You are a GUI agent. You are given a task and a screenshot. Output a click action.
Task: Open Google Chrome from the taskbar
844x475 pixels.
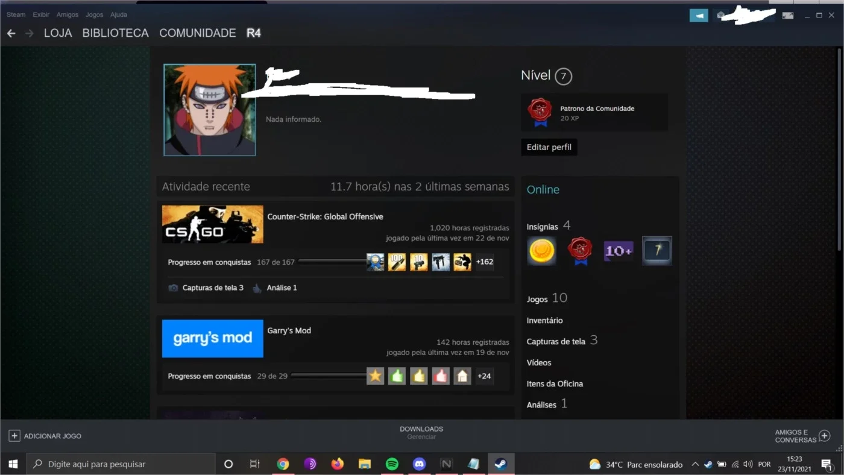(x=283, y=464)
